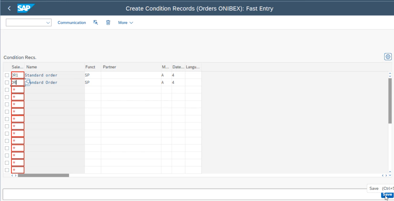Click the horizontal scrollbar thumb under the table
The image size is (394, 201).
point(43,175)
